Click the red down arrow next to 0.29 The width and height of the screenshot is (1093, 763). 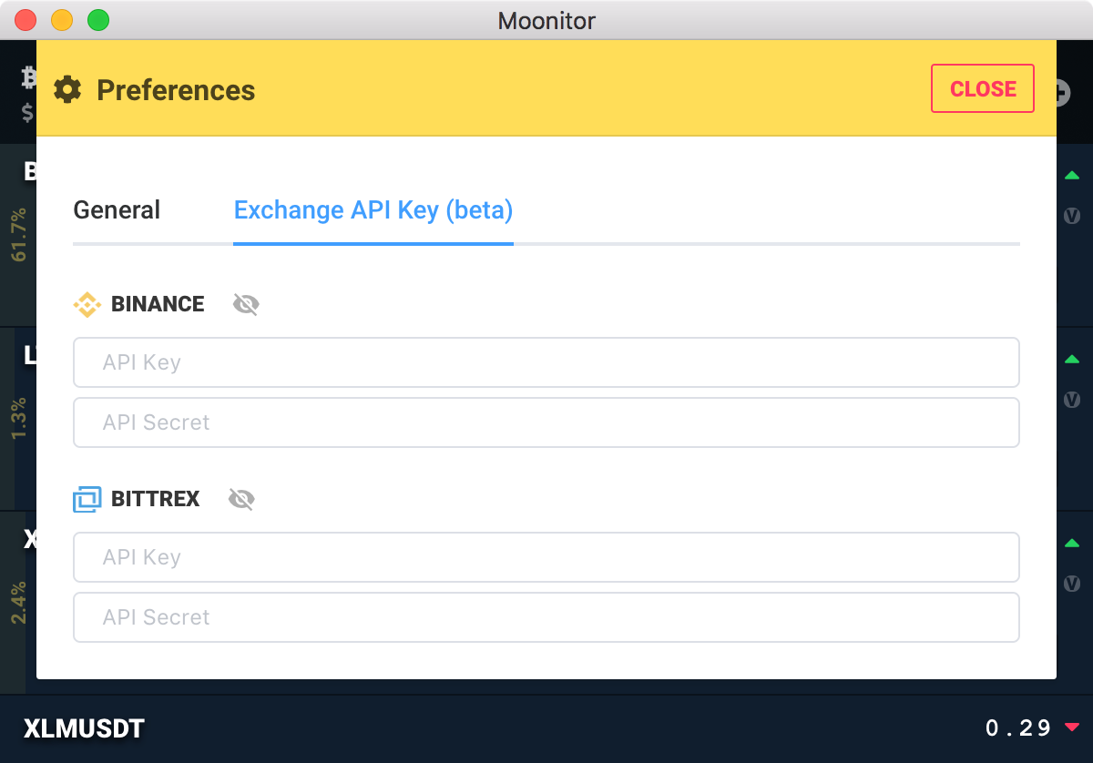tap(1072, 727)
